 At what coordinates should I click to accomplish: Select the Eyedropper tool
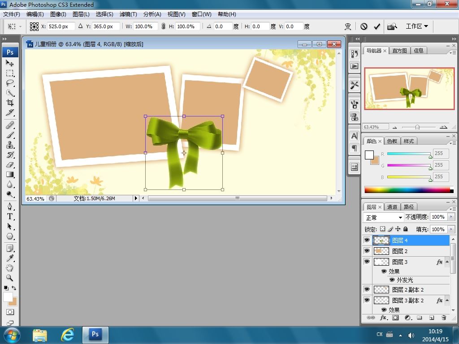click(x=10, y=258)
